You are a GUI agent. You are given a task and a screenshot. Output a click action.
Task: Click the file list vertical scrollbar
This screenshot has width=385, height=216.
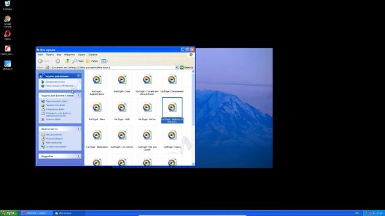(x=193, y=118)
